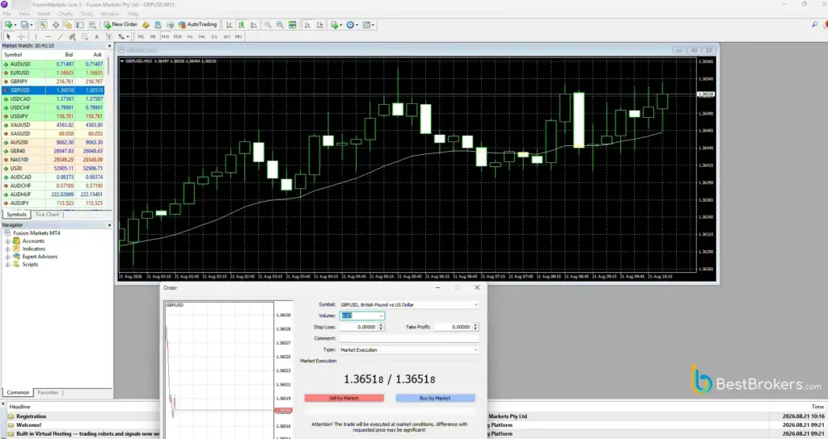Click the Comment input field
The height and width of the screenshot is (439, 828).
pos(408,338)
